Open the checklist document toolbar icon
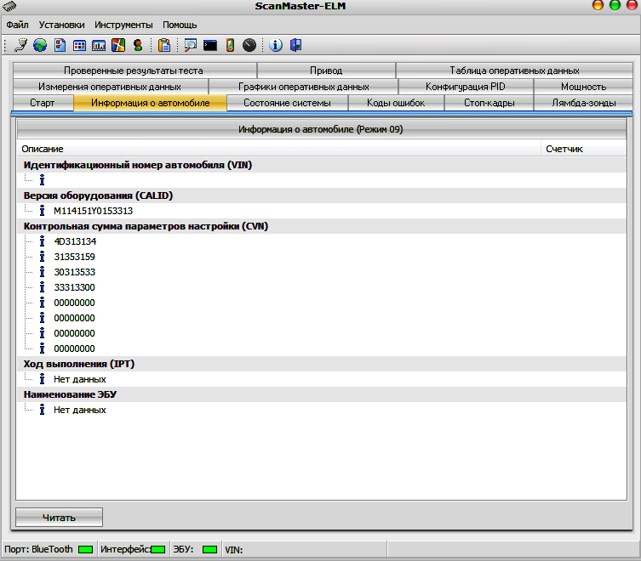Screen dimensions: 641x561 point(60,45)
